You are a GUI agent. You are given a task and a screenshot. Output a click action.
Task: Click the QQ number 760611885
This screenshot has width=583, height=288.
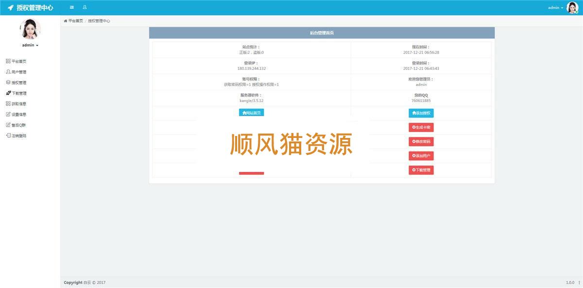click(421, 101)
